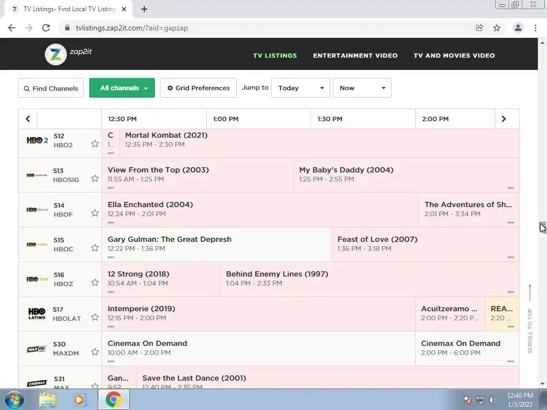Open the Chrome profile icon
The image size is (547, 410).
point(518,28)
